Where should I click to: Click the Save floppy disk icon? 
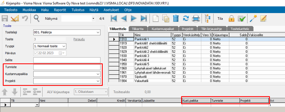pos(5,18)
